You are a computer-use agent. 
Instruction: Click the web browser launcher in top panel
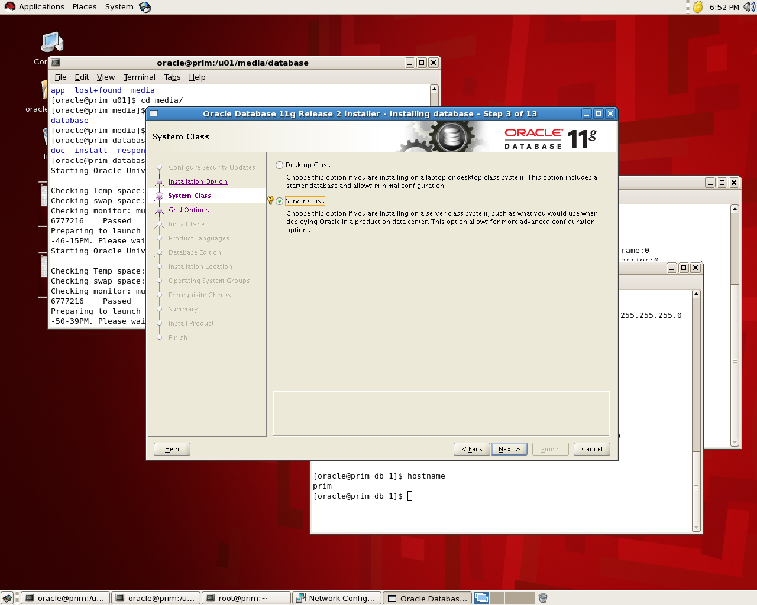pyautogui.click(x=145, y=7)
